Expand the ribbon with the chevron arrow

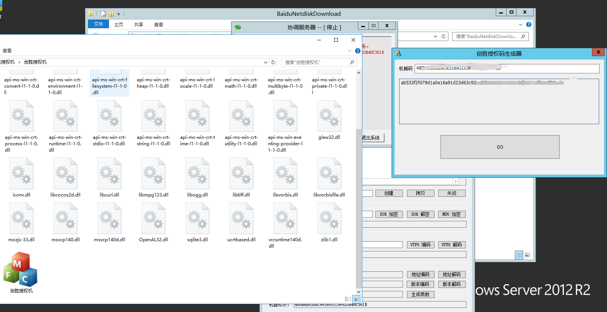tap(350, 51)
